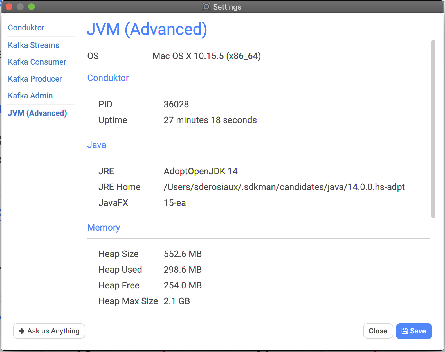
Task: Click the JavaFX value 15-ea
Action: coord(175,203)
